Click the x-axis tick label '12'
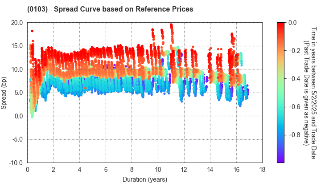 184,170
